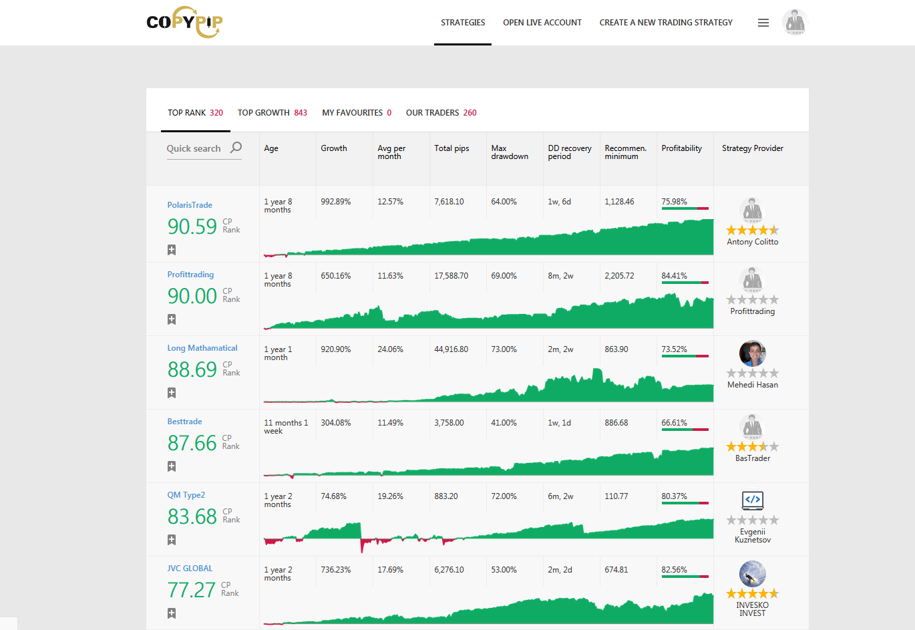This screenshot has height=630, width=915.
Task: Click Profittrading 84.41% profitability bar
Action: click(x=685, y=283)
